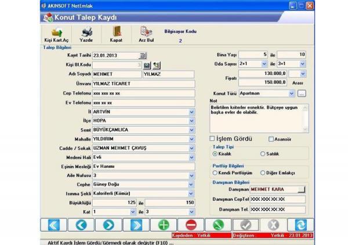This screenshot has width=348, height=245.
Task: Click the book lookup icon beside Kişi Bl.Kodu
Action: [147, 65]
